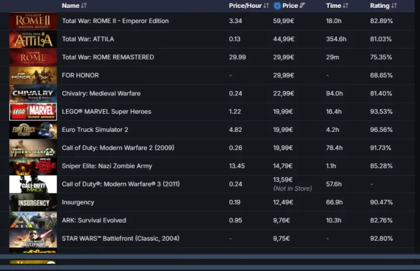Click the 22,99€ price cell

pos(283,94)
